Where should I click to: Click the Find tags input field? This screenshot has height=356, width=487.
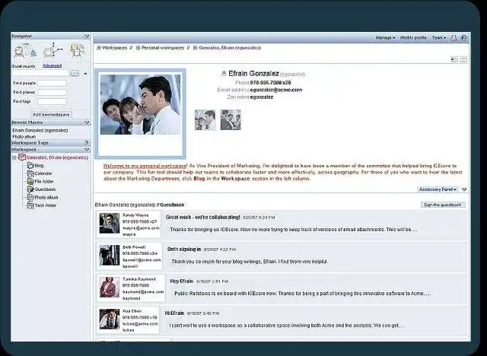coord(52,101)
